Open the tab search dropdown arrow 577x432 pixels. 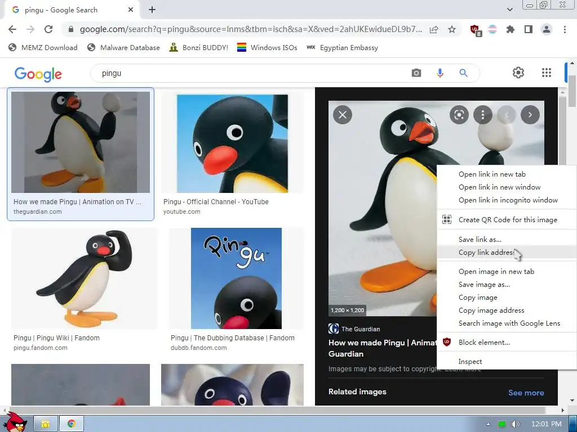click(x=509, y=10)
